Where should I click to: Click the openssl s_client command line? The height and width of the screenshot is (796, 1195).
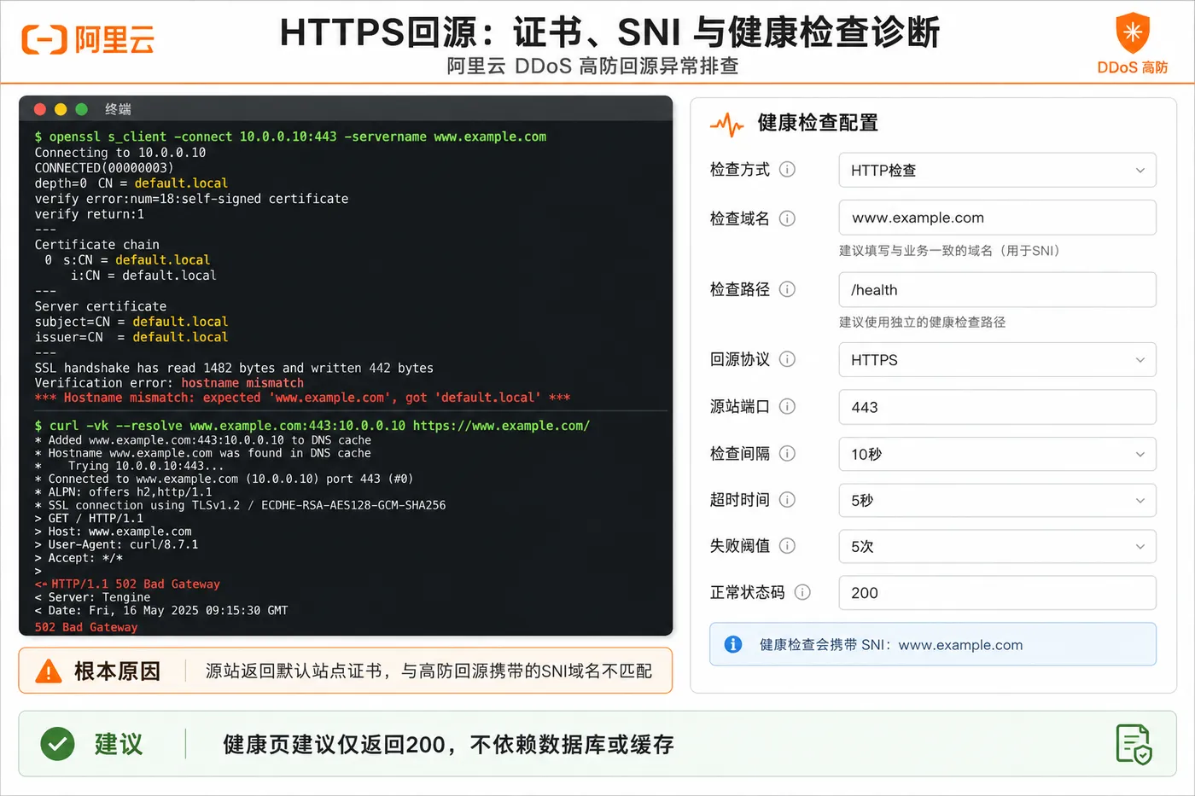290,137
